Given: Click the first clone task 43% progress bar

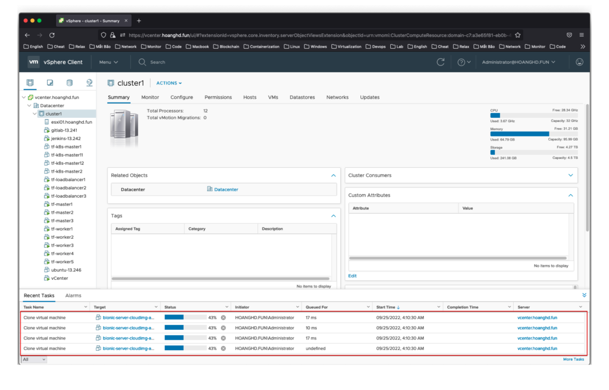Looking at the screenshot, I should [186, 318].
